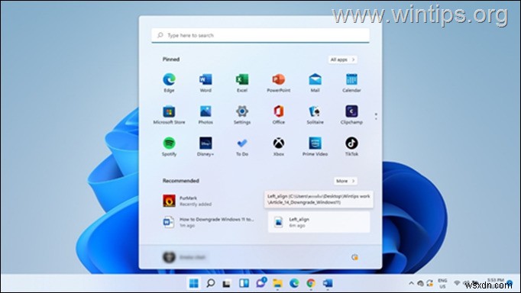
Task: Open the Widgets panel from the taskbar
Action: tap(244, 283)
